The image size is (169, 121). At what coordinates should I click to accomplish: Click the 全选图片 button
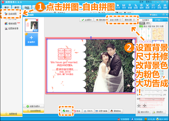pos(86,20)
